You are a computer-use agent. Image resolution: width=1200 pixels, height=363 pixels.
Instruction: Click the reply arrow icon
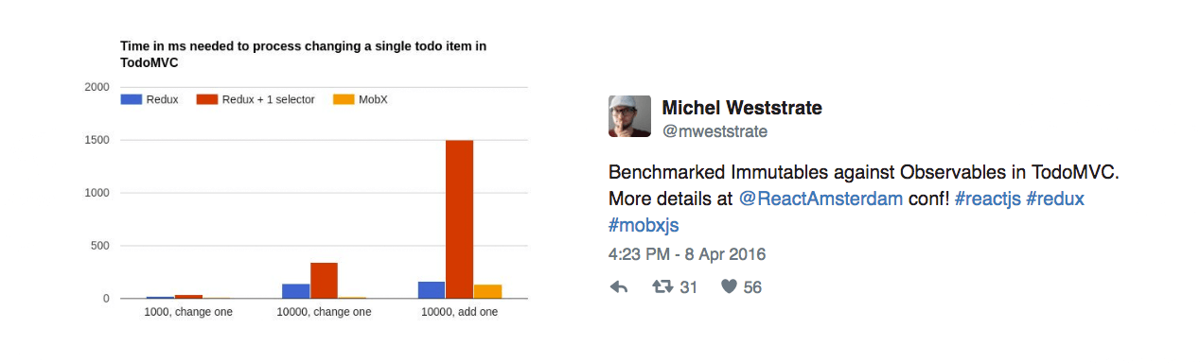click(x=619, y=287)
